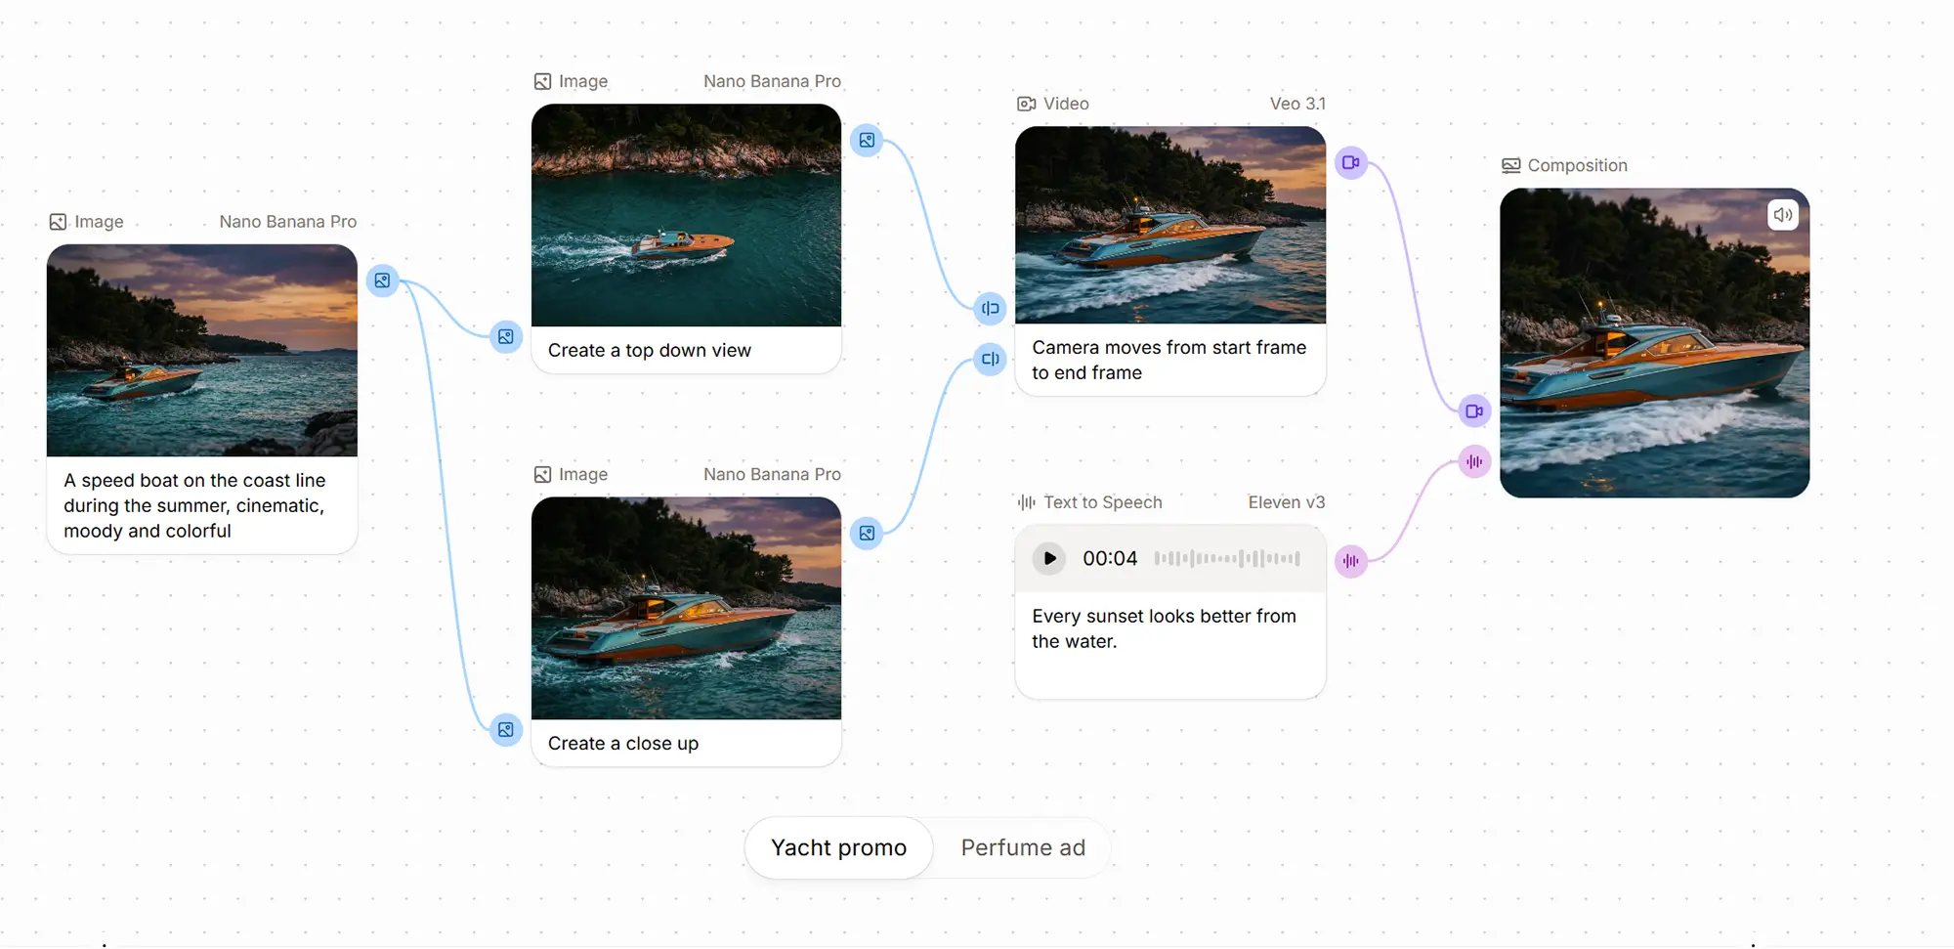The height and width of the screenshot is (949, 1954).
Task: Open the Eleven v3 model selector
Action: [1286, 502]
